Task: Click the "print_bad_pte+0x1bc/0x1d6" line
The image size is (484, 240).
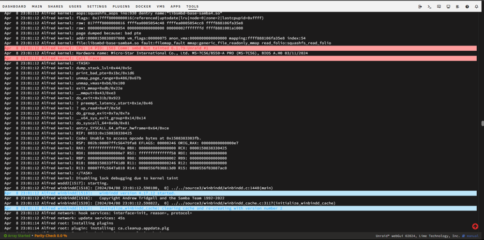Action: pos(69,73)
